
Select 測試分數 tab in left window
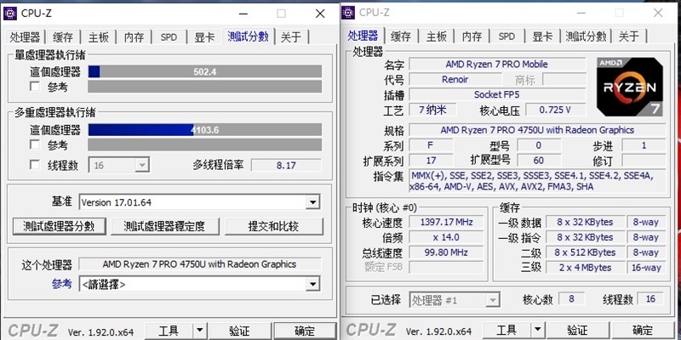pyautogui.click(x=248, y=37)
